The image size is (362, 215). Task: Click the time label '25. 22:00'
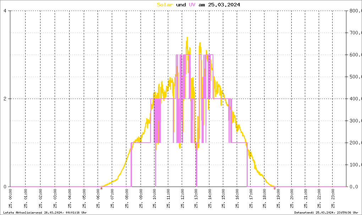point(319,198)
